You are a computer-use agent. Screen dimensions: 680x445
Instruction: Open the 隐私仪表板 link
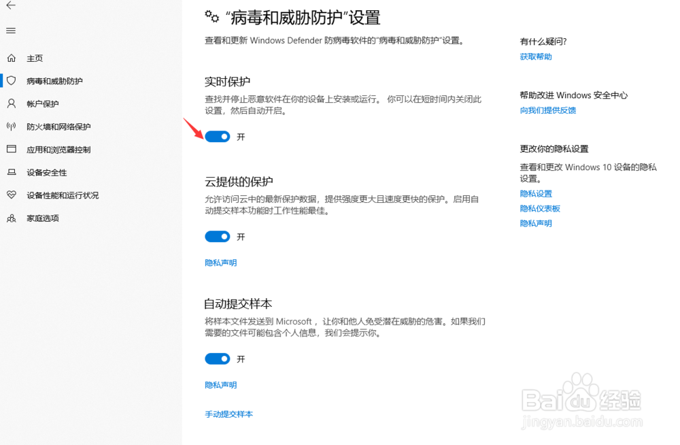point(540,208)
